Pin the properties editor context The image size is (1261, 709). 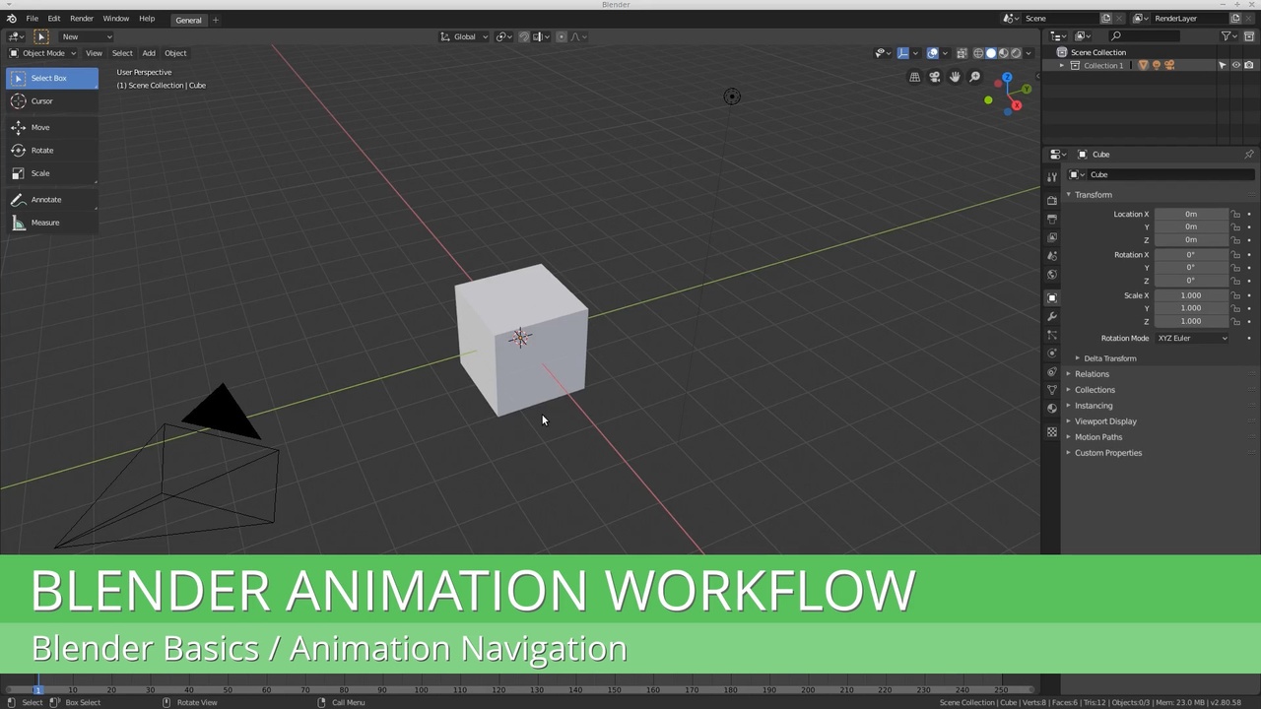point(1249,155)
